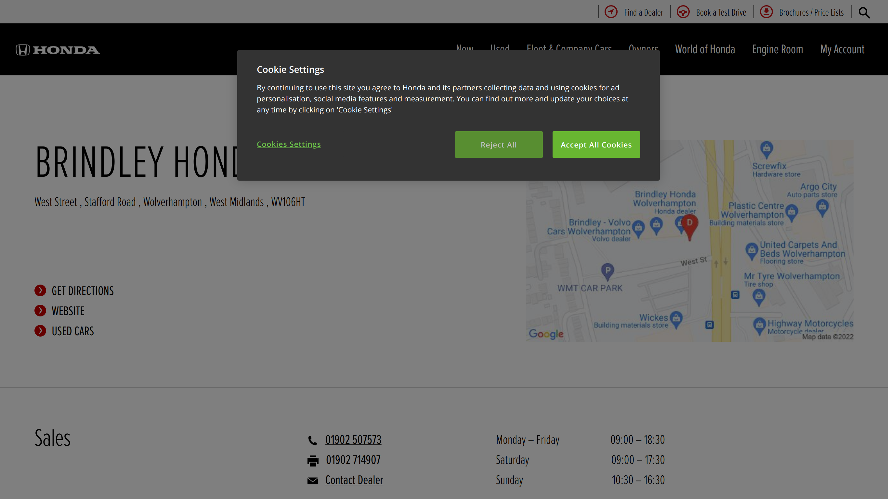Click Book a Test Drive link
The image size is (888, 499).
pos(721,12)
